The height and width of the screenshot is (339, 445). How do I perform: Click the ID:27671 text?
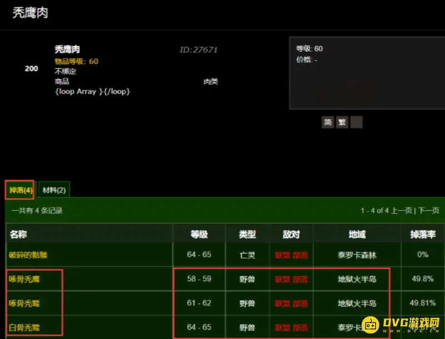199,50
